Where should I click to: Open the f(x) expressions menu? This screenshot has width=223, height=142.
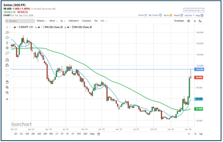[x=96, y=21]
